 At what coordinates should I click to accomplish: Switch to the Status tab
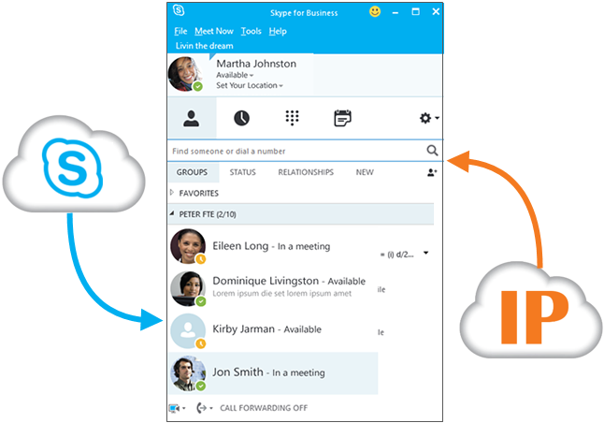pos(242,172)
